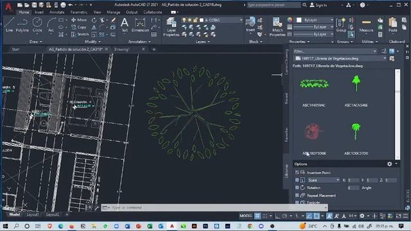This screenshot has height=231, width=411.
Task: Click the Rotate icon beside Move
Action: point(94,20)
